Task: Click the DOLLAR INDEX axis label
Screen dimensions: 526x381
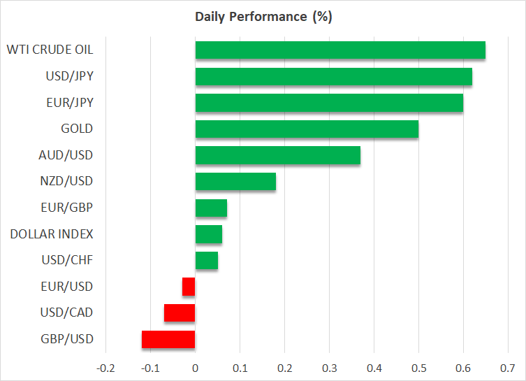Action: 52,234
